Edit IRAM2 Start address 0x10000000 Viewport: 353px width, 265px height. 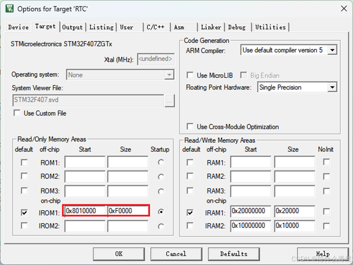[x=251, y=226]
